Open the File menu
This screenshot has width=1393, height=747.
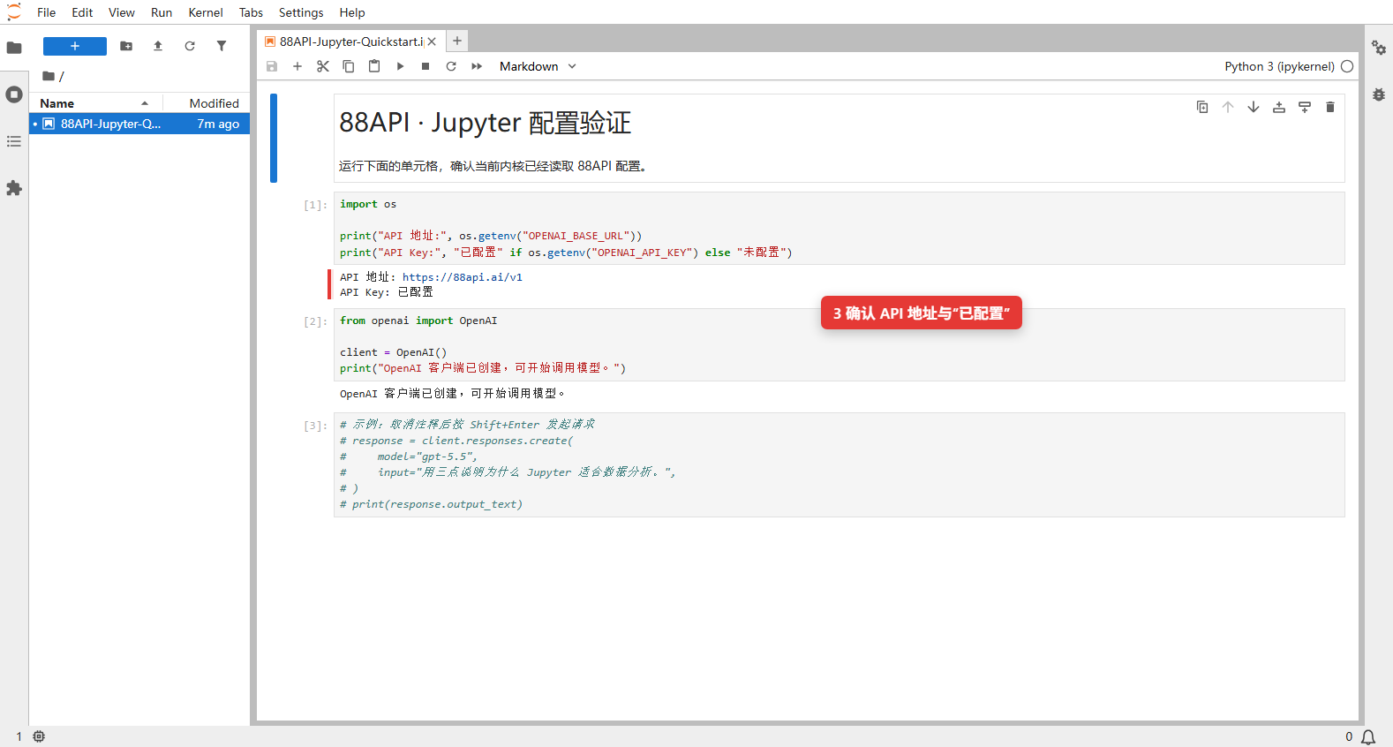(47, 12)
